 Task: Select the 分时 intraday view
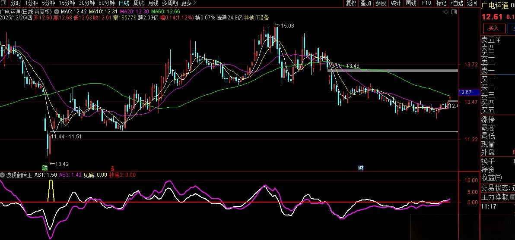[x=16, y=3]
